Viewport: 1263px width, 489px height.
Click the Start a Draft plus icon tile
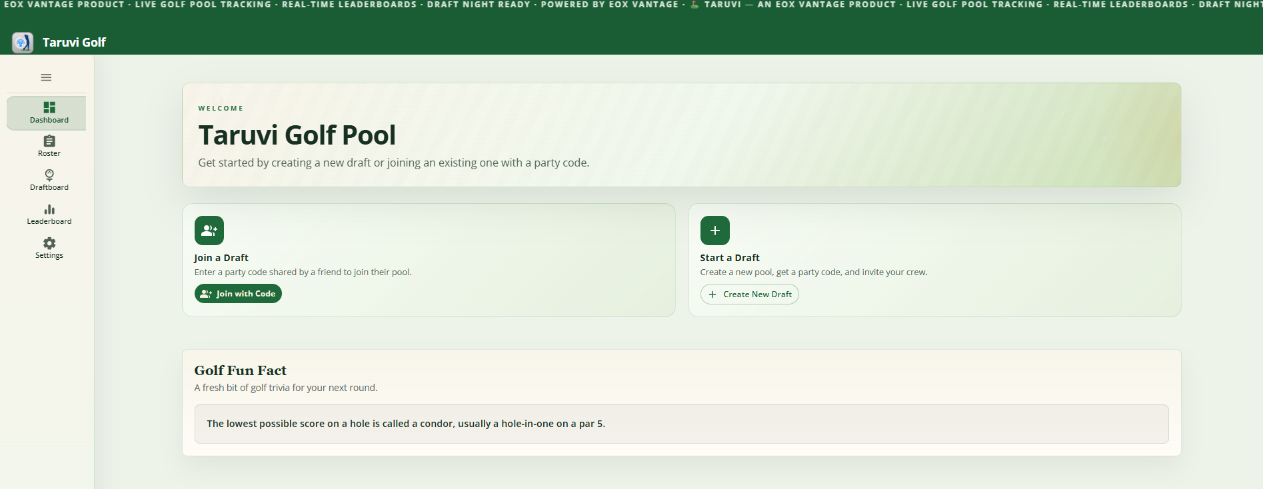click(x=714, y=231)
